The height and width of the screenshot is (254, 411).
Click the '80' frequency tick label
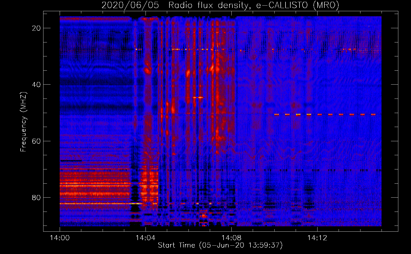coord(36,198)
